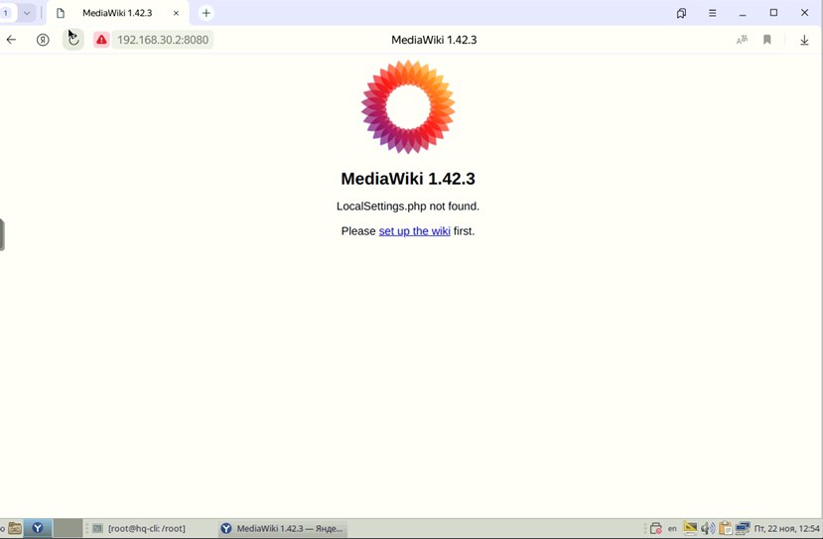This screenshot has height=539, width=823.
Task: Focus the 192.168.30.2:8080 address field
Action: coord(163,40)
